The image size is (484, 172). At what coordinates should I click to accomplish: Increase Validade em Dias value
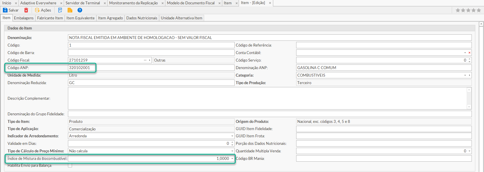coord(232,142)
